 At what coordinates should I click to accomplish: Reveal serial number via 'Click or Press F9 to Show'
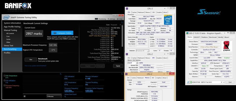[209, 47]
